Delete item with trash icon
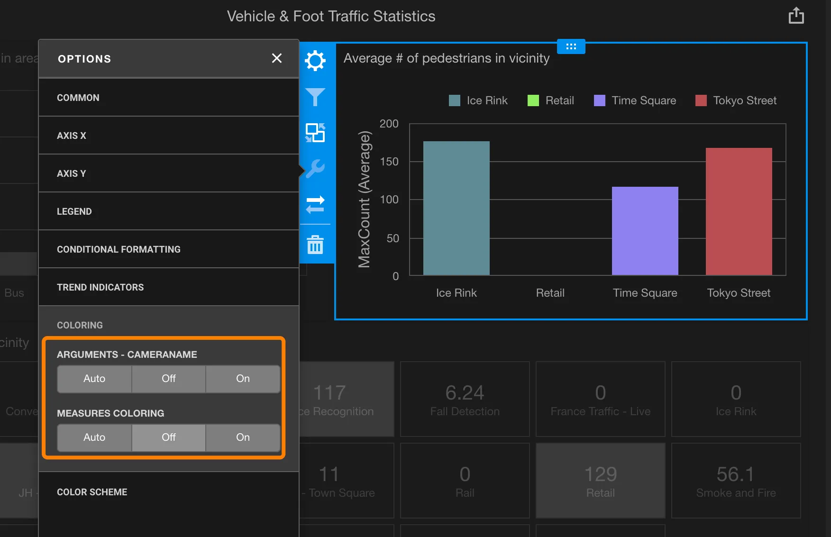This screenshot has width=831, height=537. pyautogui.click(x=315, y=245)
